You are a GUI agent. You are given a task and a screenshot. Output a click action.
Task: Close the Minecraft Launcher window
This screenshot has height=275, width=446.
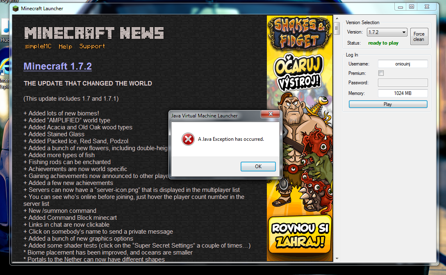pos(427,7)
